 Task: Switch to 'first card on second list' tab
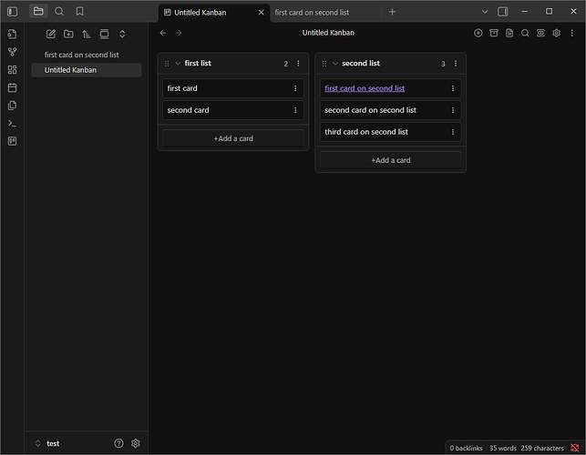pyautogui.click(x=312, y=13)
